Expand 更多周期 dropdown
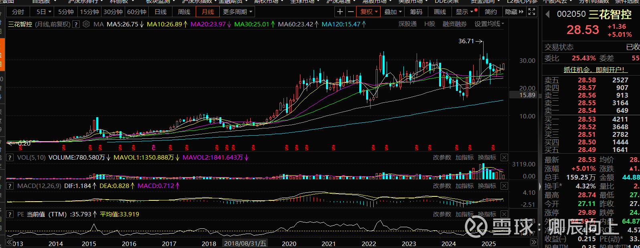 (237, 12)
